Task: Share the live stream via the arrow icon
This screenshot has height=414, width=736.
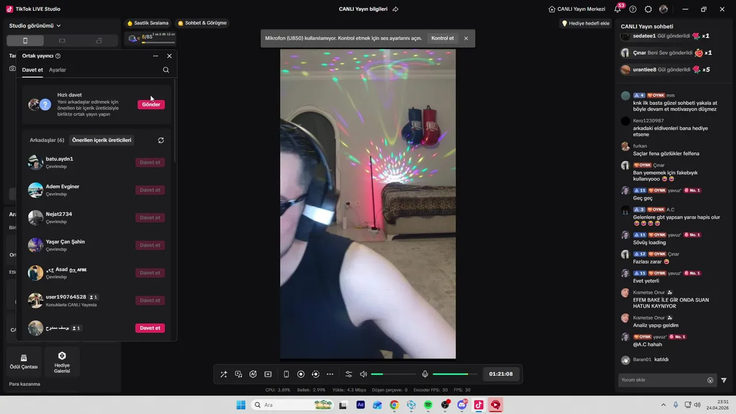Action: [396, 9]
